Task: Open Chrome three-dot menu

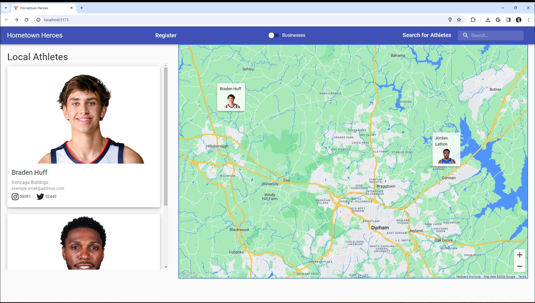Action: click(528, 20)
